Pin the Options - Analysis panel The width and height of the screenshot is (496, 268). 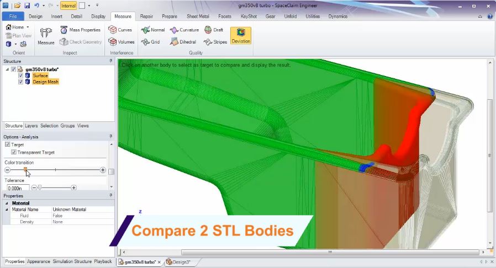(x=110, y=136)
